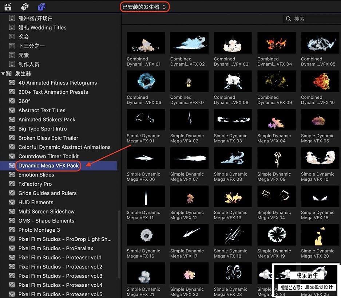341x298 pixels.
Task: Select Countdown Timer Toolkit
Action: (48, 156)
